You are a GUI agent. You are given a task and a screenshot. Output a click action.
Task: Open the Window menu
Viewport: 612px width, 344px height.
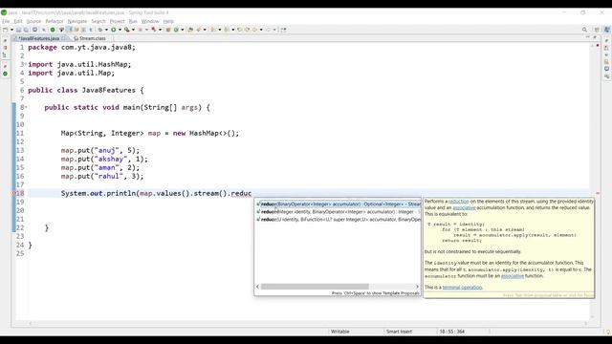point(150,21)
